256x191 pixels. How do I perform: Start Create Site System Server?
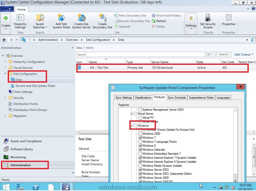(81, 22)
